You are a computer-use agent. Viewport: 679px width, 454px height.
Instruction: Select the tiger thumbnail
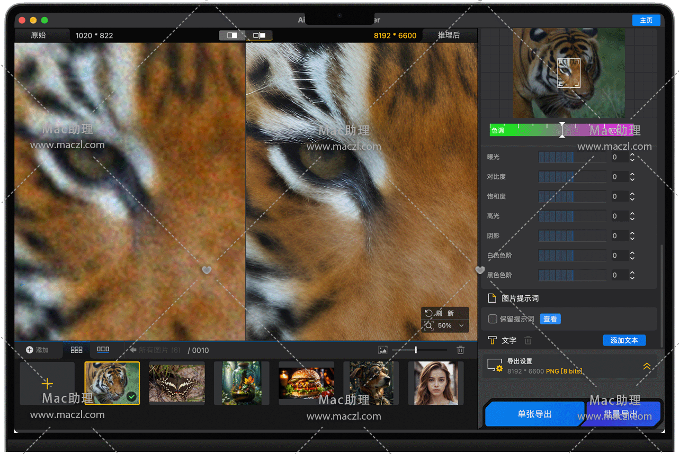(112, 383)
